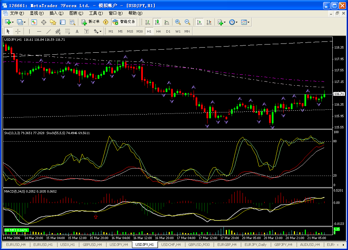Viewport: 348px width, 250px height.
Task: Click the Zoom In magnifier icon
Action: (178, 22)
